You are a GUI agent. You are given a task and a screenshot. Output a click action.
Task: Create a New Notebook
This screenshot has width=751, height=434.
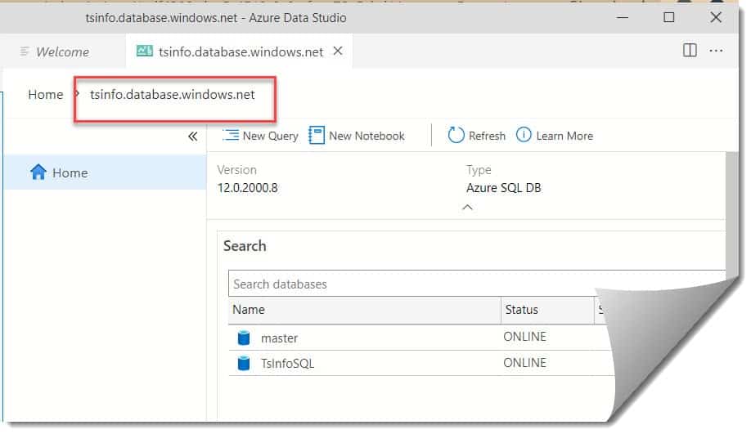pyautogui.click(x=357, y=136)
